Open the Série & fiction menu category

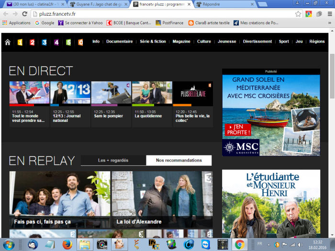pyautogui.click(x=153, y=42)
